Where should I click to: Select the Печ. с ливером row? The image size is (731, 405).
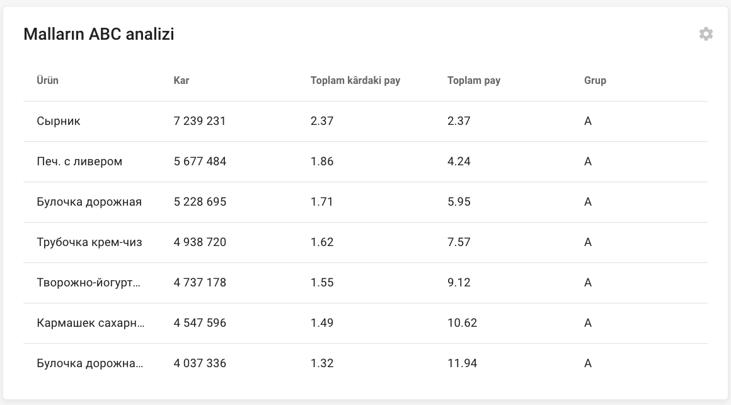tap(79, 161)
